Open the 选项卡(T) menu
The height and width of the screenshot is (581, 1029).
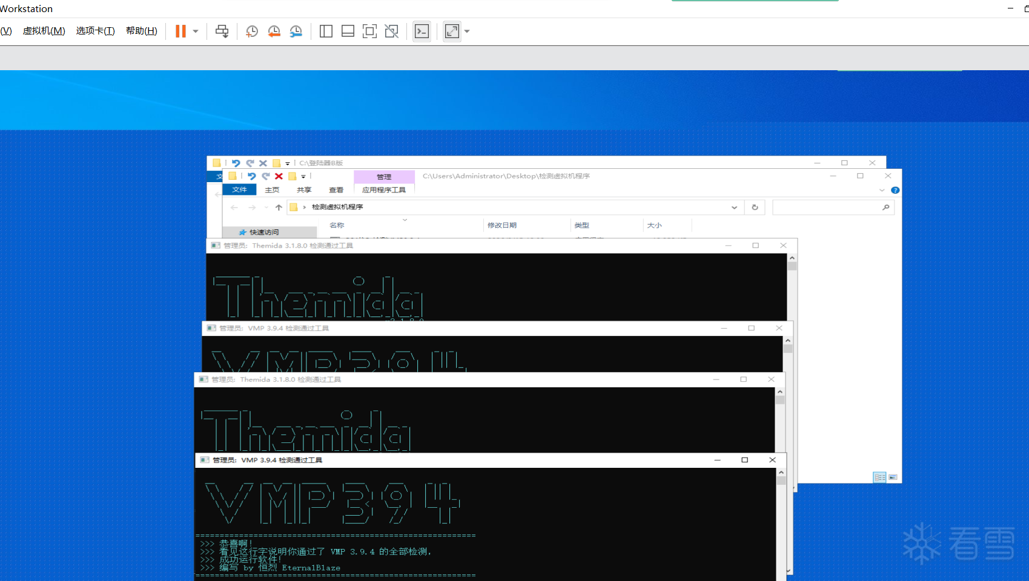click(x=95, y=31)
